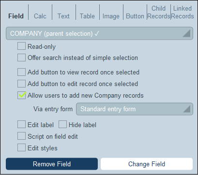Go to the Image tab
This screenshot has width=198, height=175.
(x=111, y=16)
